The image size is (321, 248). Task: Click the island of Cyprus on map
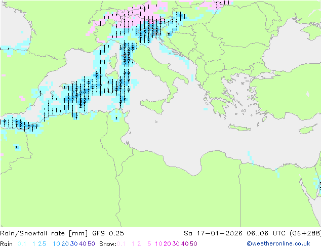pos(308,129)
